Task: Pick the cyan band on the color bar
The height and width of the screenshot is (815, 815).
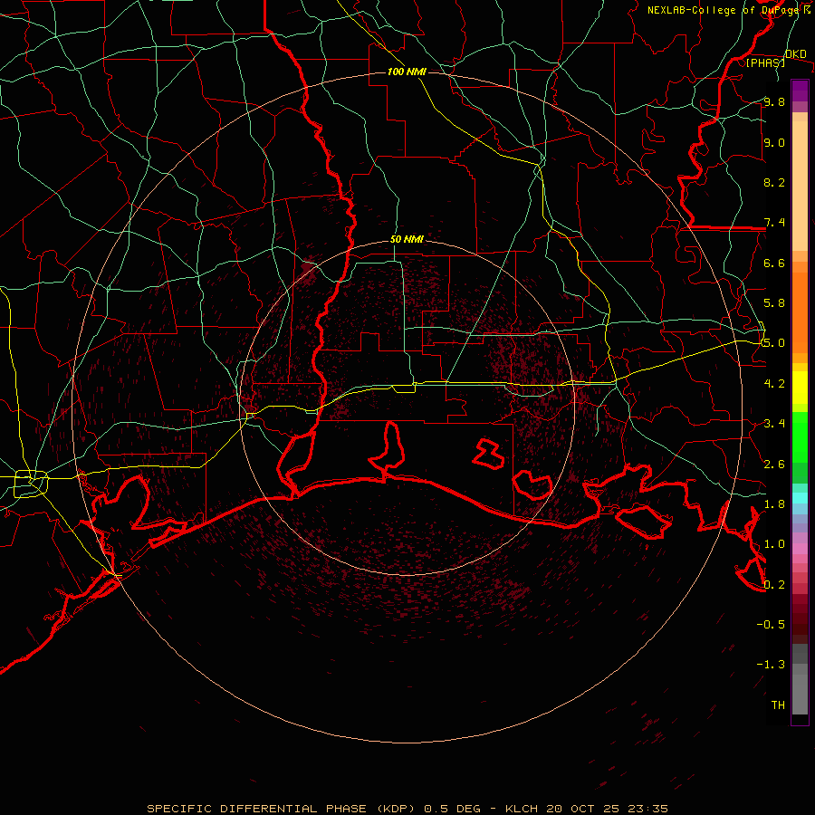Action: [x=800, y=498]
